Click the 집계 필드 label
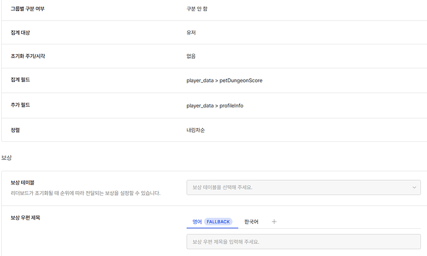 [x=20, y=80]
